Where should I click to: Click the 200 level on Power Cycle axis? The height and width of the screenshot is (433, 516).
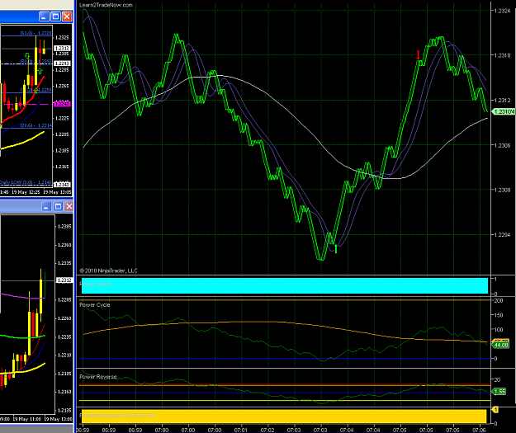499,300
